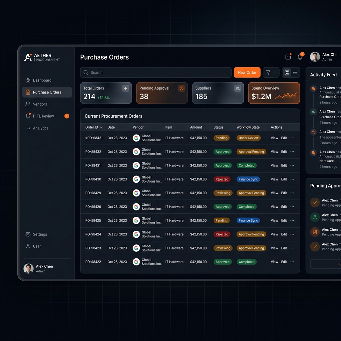View order #PO-98431
Image resolution: width=341 pixels, height=341 pixels.
coord(274,138)
